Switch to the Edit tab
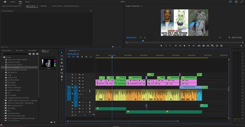 point(20,2)
